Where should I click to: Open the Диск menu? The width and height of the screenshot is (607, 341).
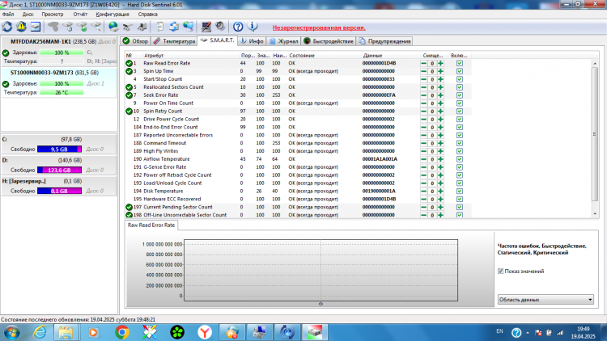tap(28, 15)
